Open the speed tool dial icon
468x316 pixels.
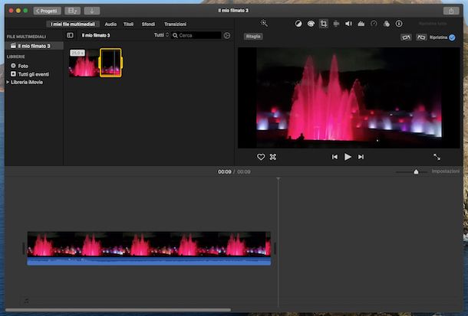374,24
